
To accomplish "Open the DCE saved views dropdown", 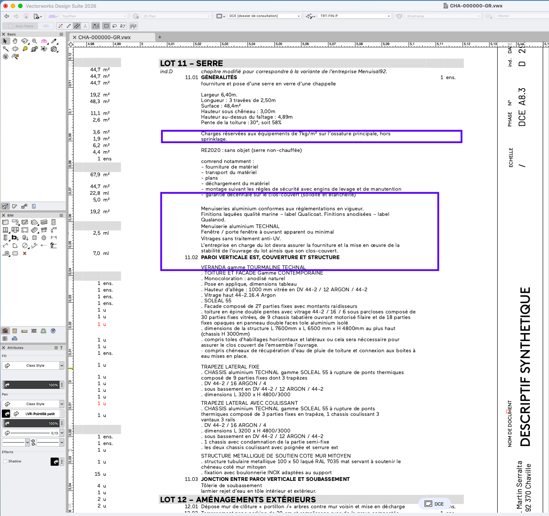I will (264, 16).
